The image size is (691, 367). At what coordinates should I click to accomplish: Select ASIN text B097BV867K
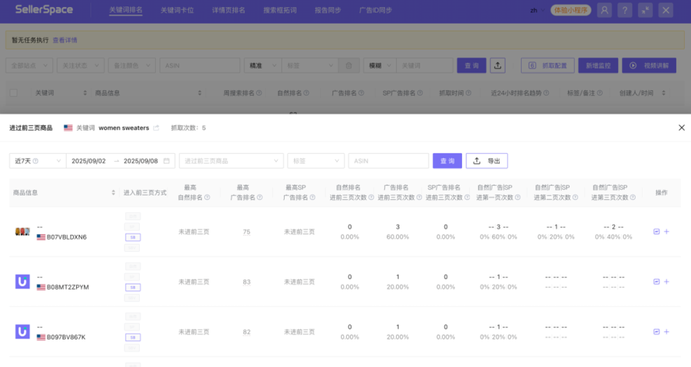coord(66,337)
